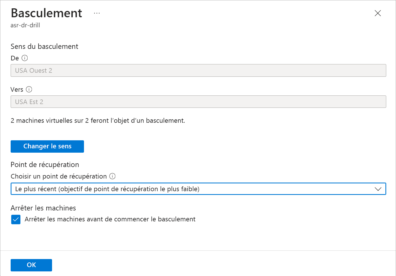Click the Basculement title
The height and width of the screenshot is (276, 396).
click(x=46, y=13)
